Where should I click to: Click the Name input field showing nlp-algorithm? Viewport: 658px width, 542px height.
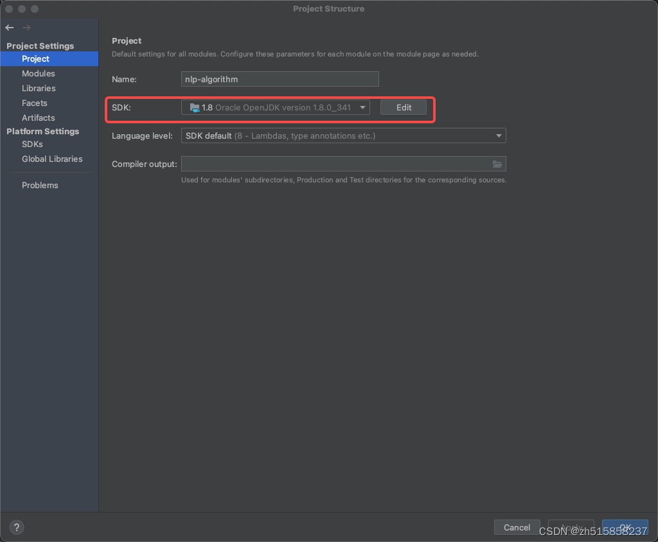coord(280,79)
